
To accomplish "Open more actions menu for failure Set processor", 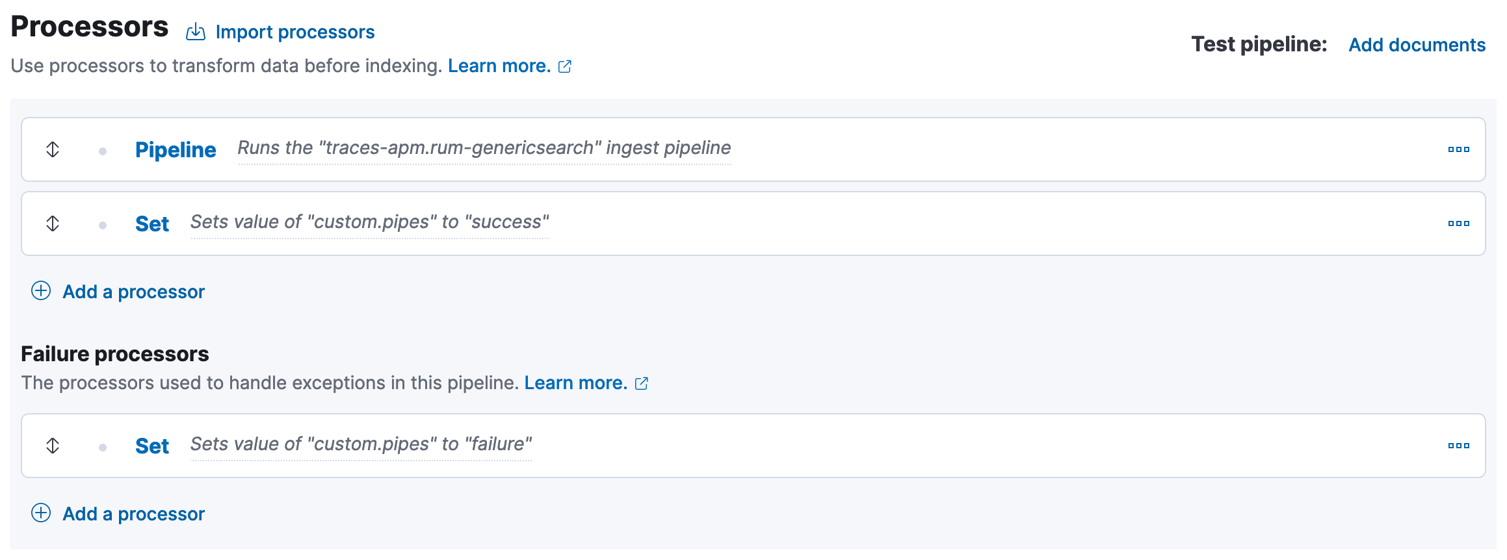I will pos(1458,446).
